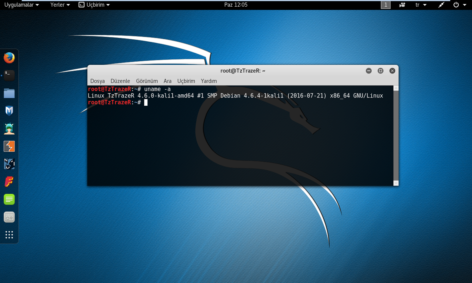Open the Terminal icon in the dock
Screen dimensions: 472x283
(9, 75)
